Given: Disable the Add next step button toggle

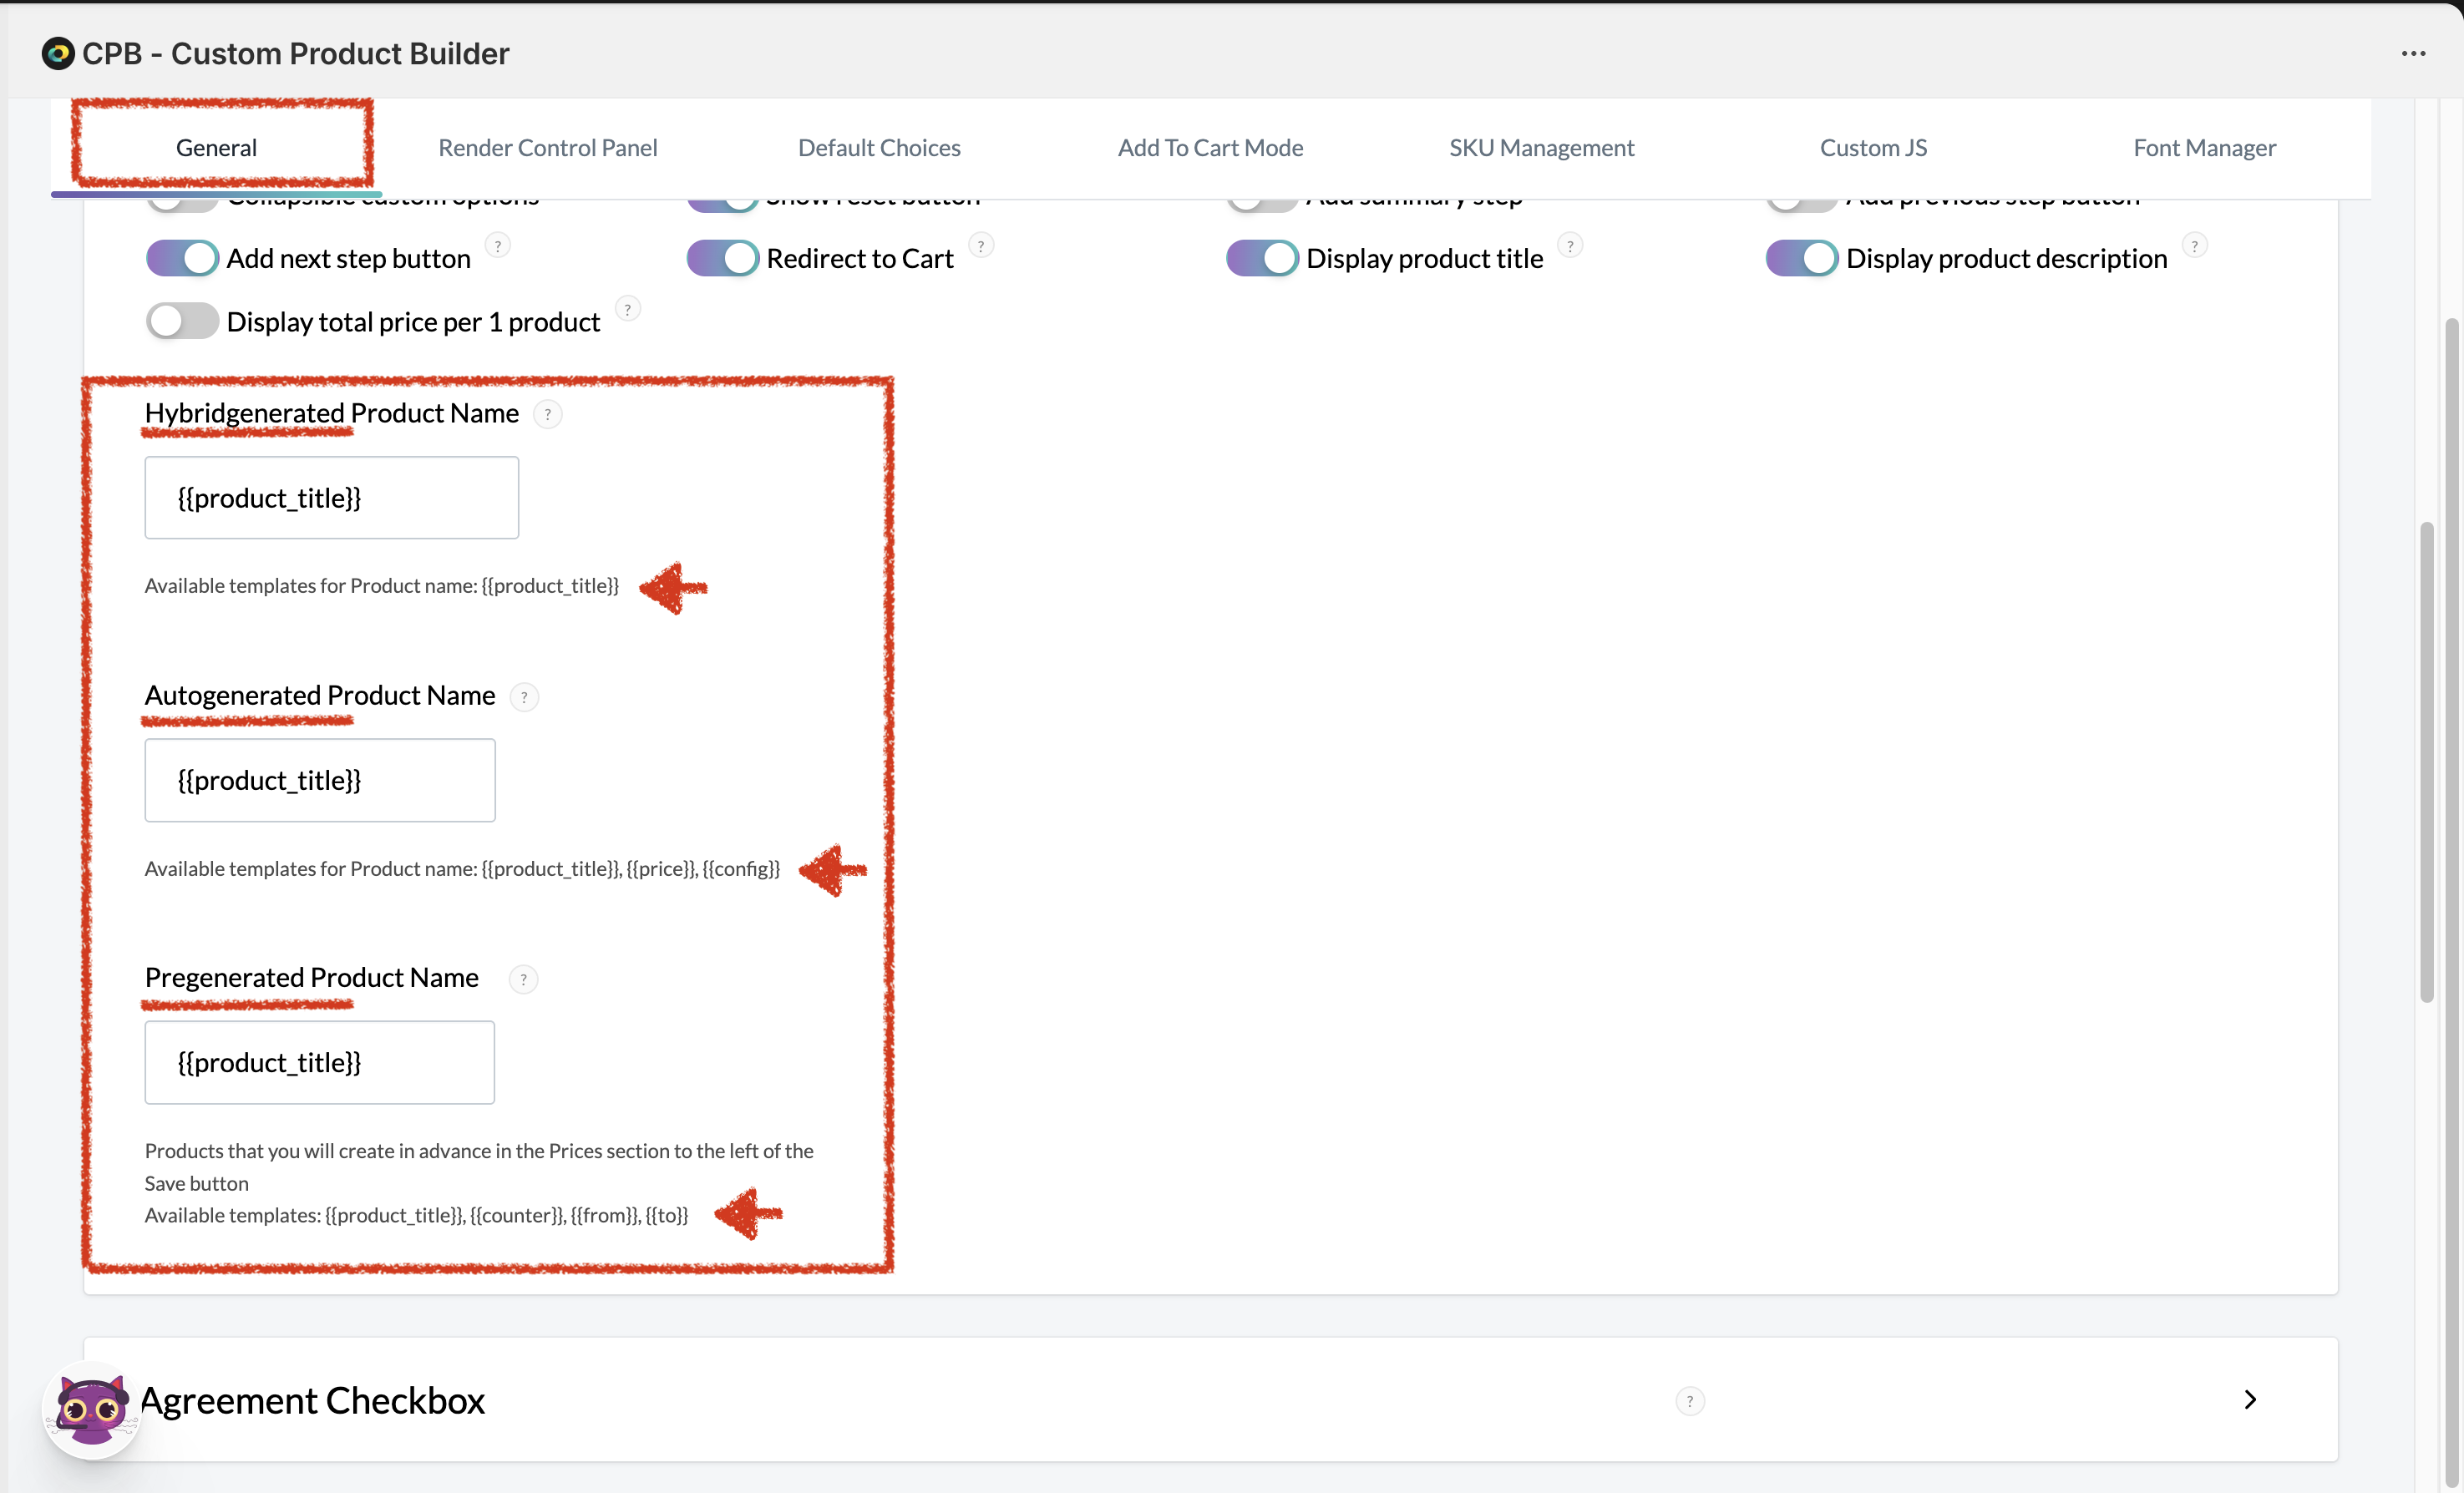Looking at the screenshot, I should tap(183, 258).
